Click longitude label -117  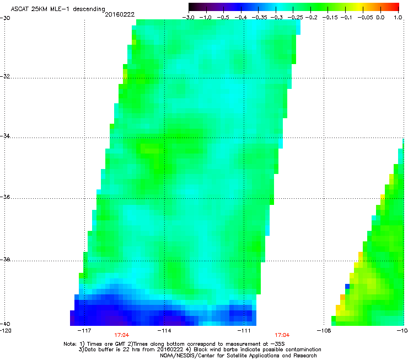84,331
